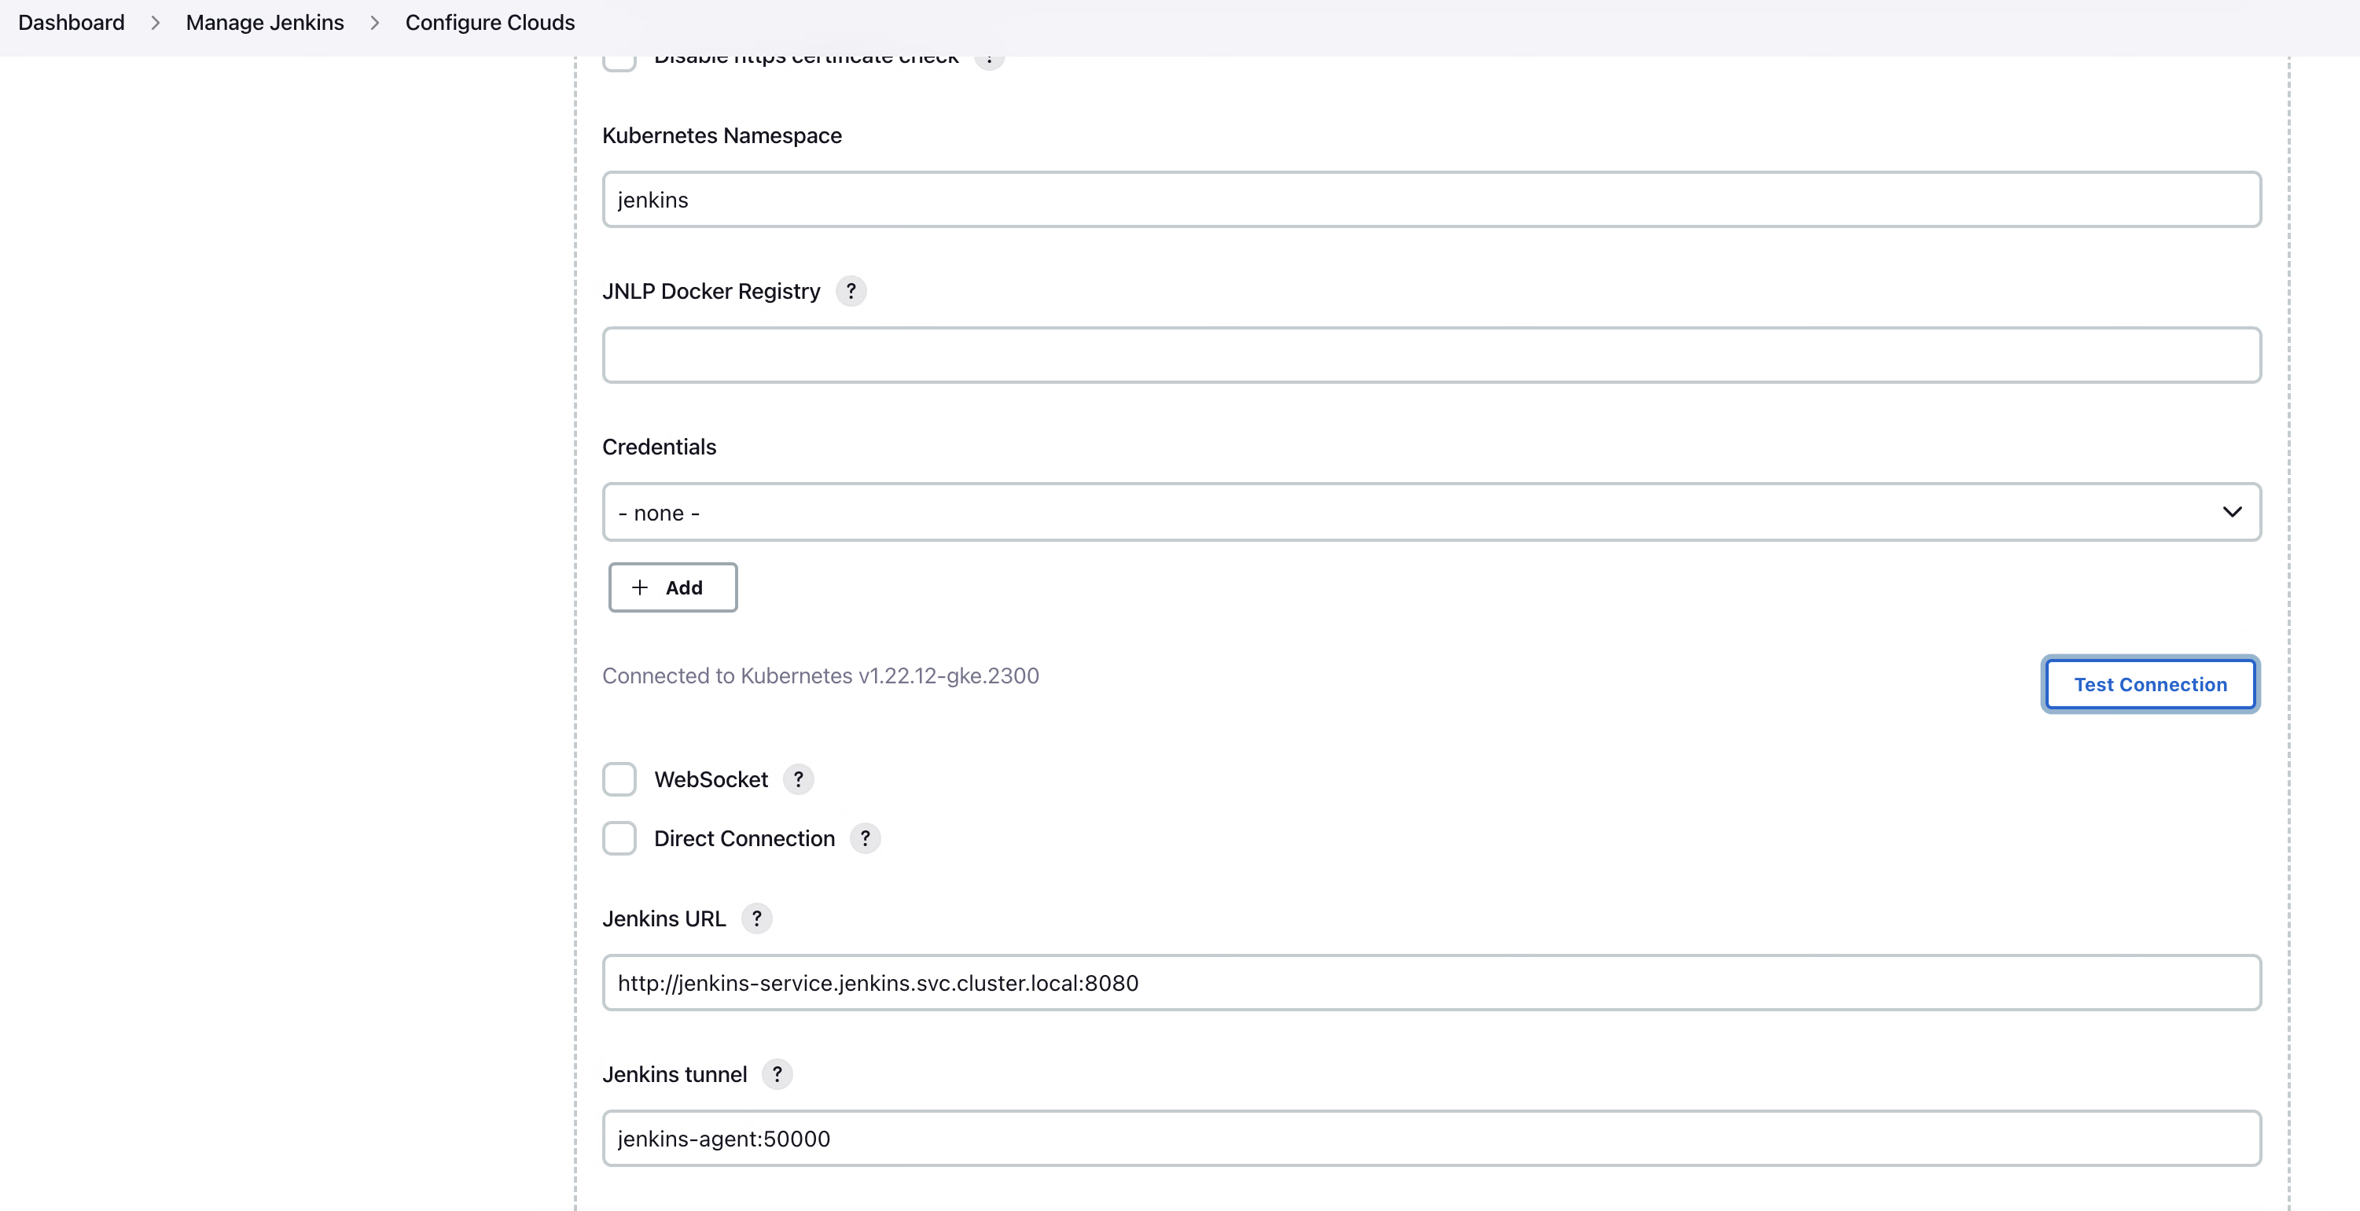
Task: Focus the Jenkins tunnel input field
Action: [1431, 1139]
